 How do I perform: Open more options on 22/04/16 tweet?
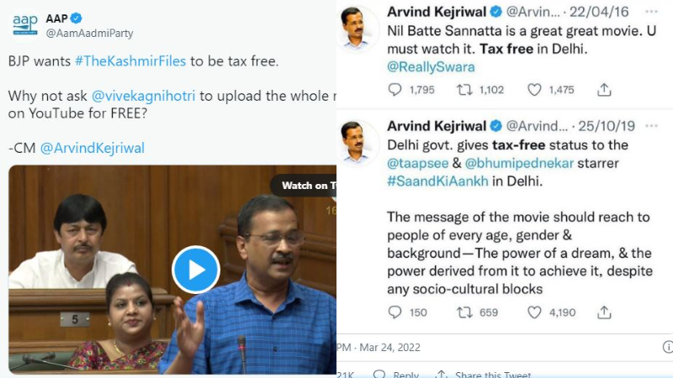651,12
